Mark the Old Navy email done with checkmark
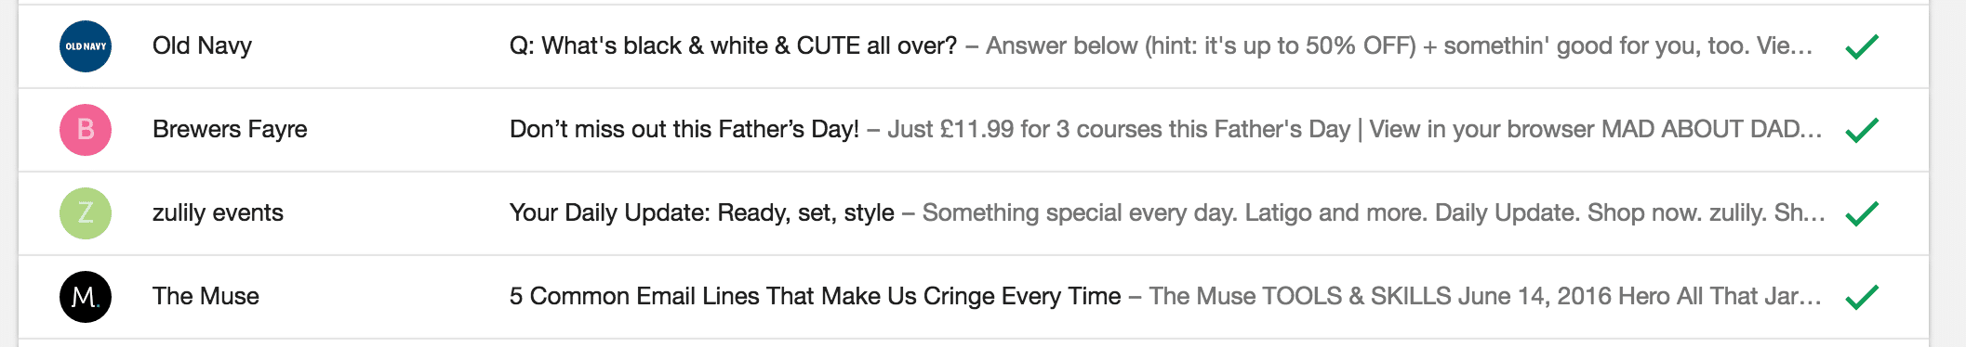This screenshot has height=347, width=1966. [x=1862, y=46]
